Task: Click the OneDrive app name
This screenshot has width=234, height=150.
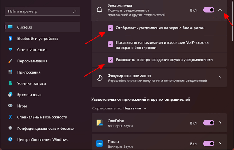Action: (x=116, y=121)
